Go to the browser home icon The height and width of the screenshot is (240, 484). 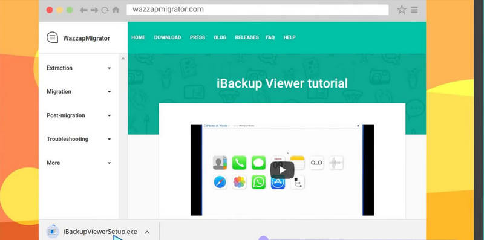tap(116, 10)
